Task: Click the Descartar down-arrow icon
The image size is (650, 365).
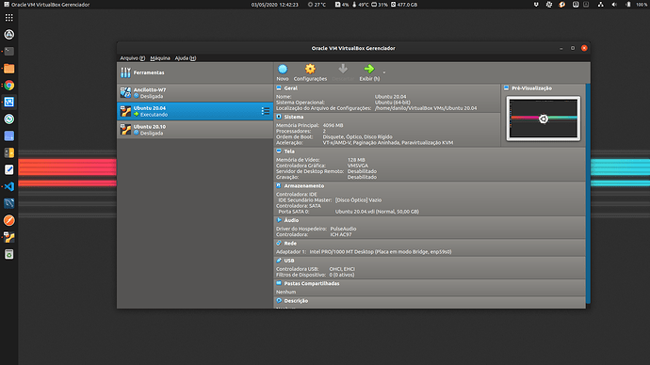Action: [x=343, y=69]
